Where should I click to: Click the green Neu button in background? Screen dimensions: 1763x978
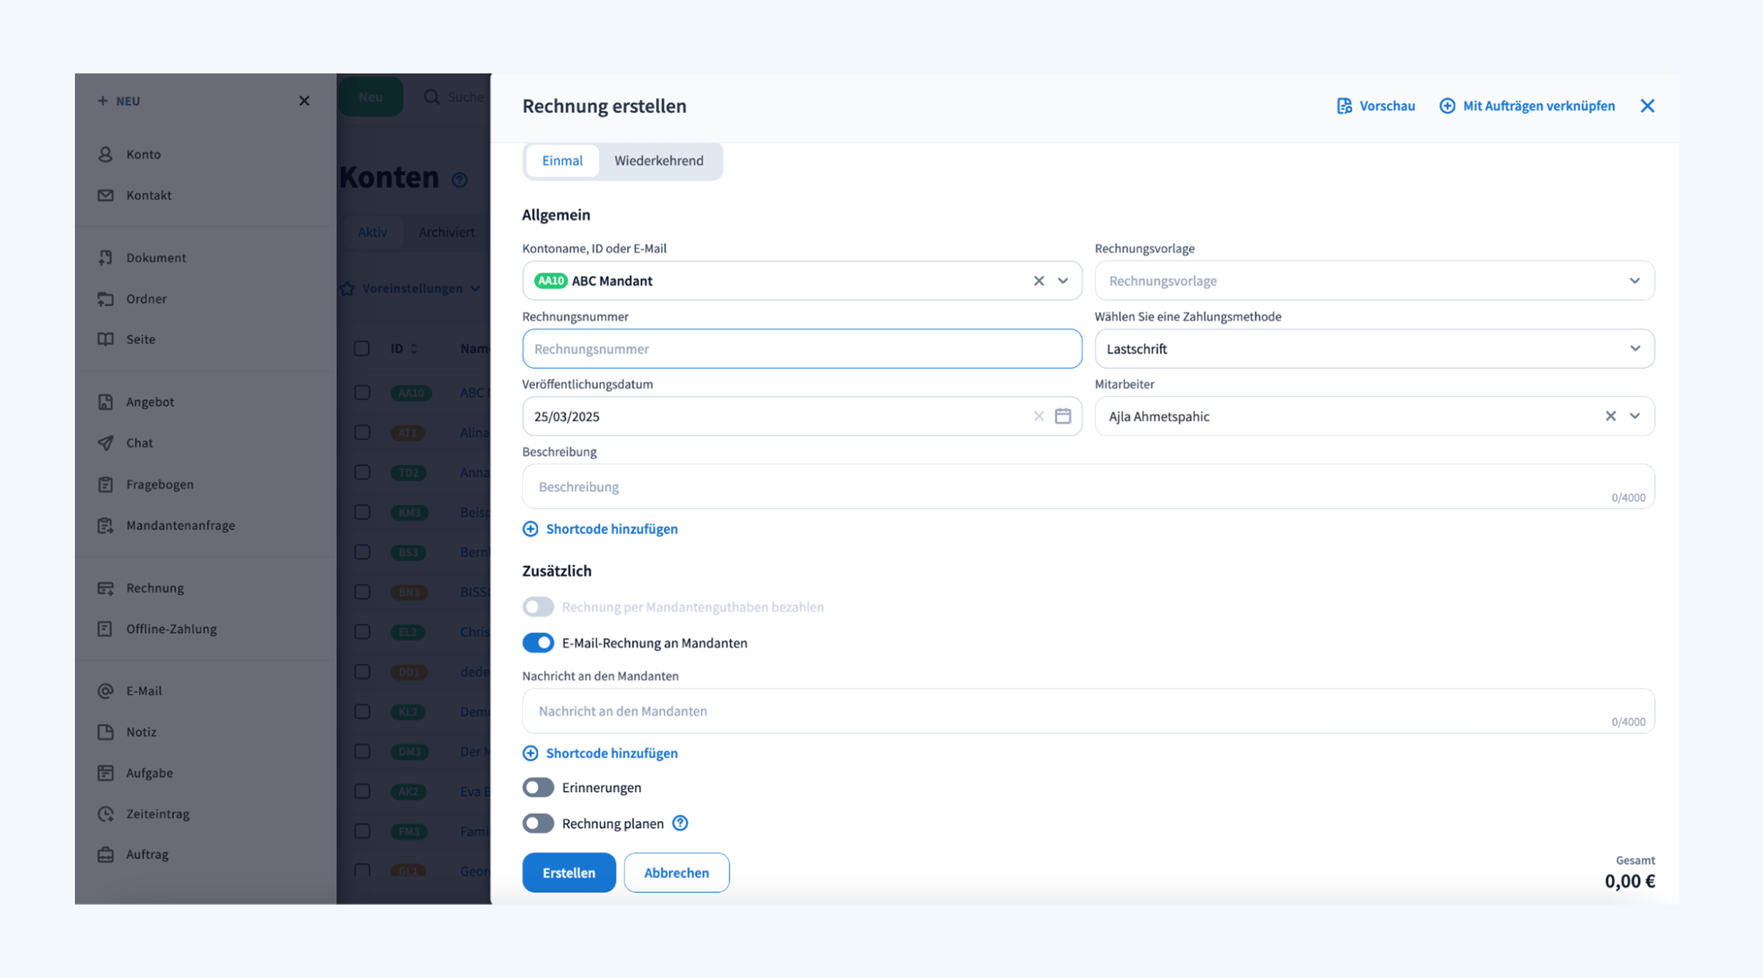(371, 97)
